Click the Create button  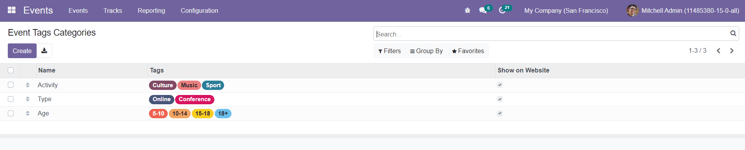coord(22,51)
